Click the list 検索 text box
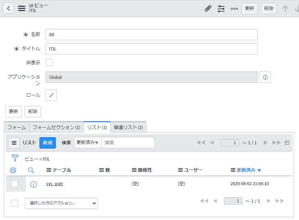The image size is (299, 220). pyautogui.click(x=128, y=143)
